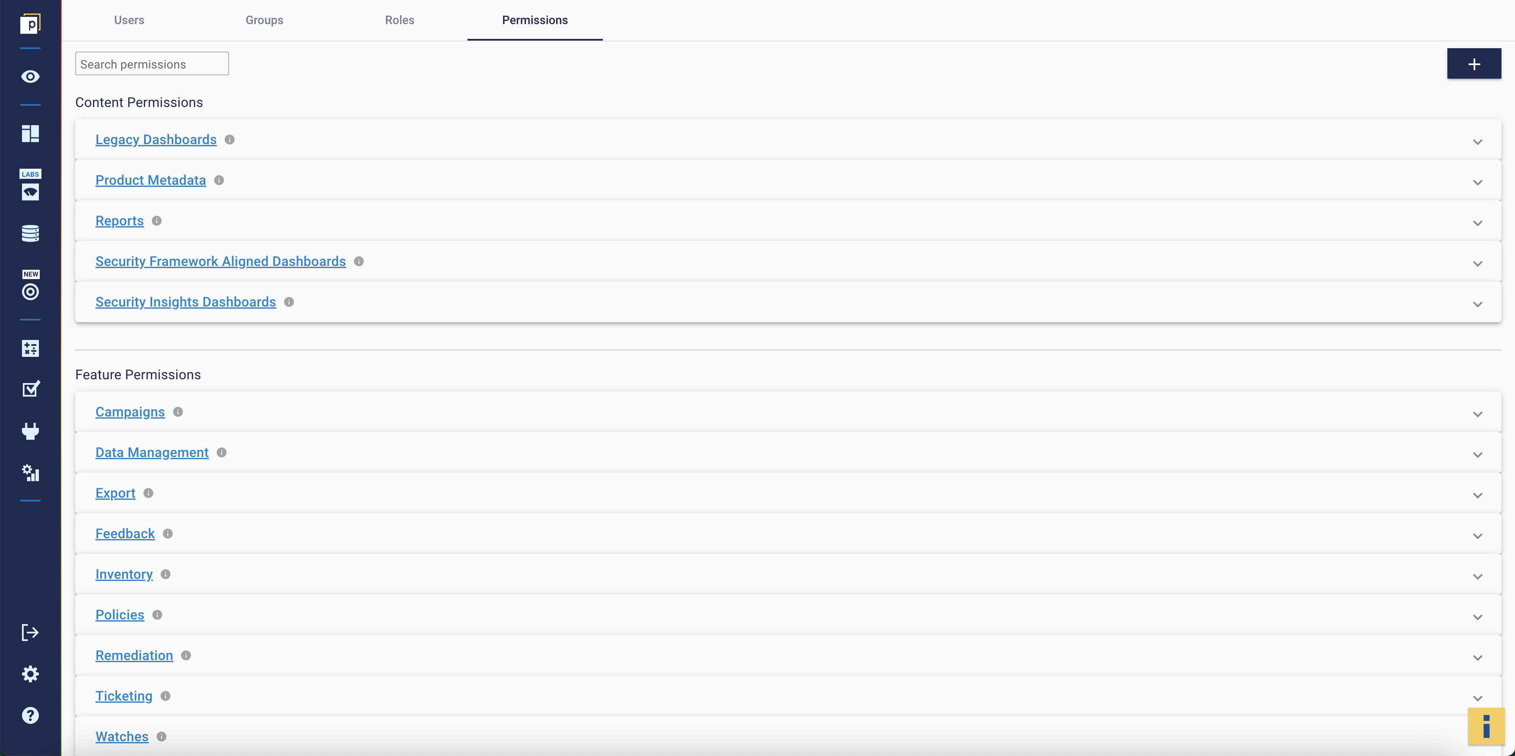
Task: Open the Legacy Dashboards link
Action: (156, 140)
